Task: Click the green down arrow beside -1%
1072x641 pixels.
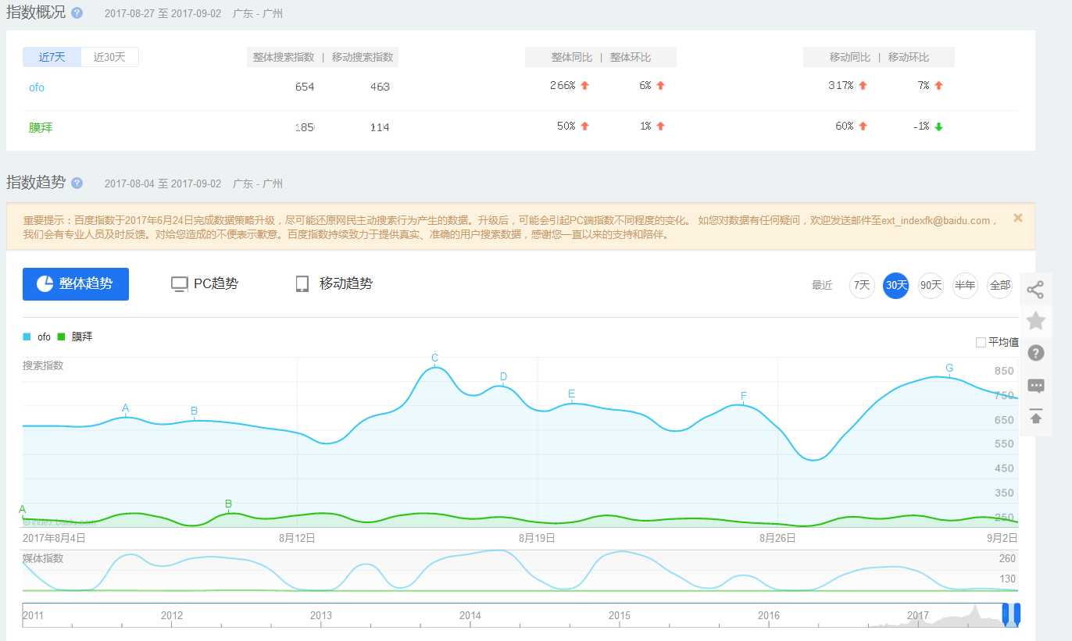Action: (x=938, y=126)
